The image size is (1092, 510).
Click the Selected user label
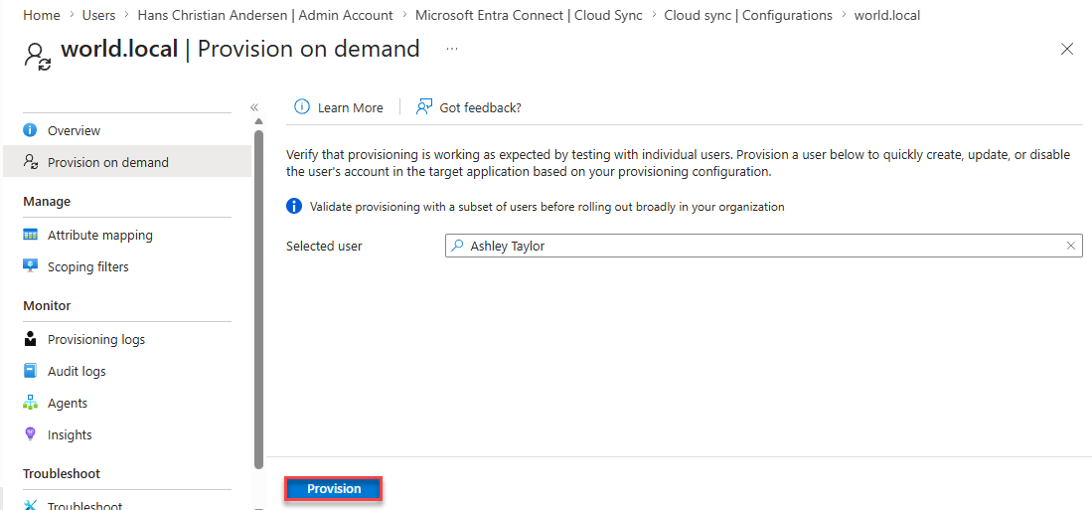pos(324,246)
